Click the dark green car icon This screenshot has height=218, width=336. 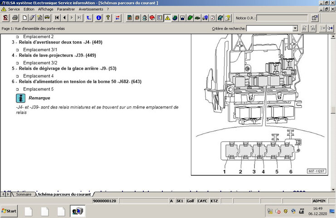point(197,18)
